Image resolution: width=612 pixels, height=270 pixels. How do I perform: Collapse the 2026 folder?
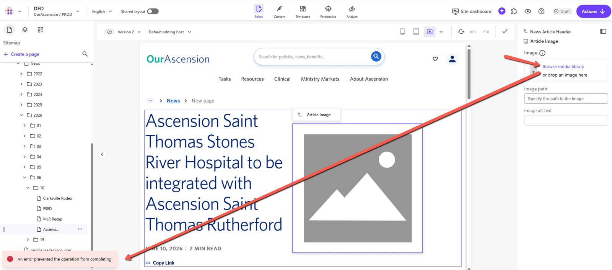coord(21,115)
